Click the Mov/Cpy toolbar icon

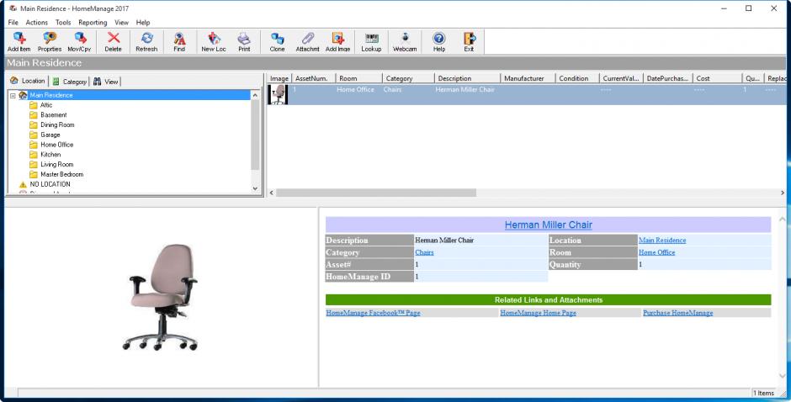pyautogui.click(x=80, y=41)
